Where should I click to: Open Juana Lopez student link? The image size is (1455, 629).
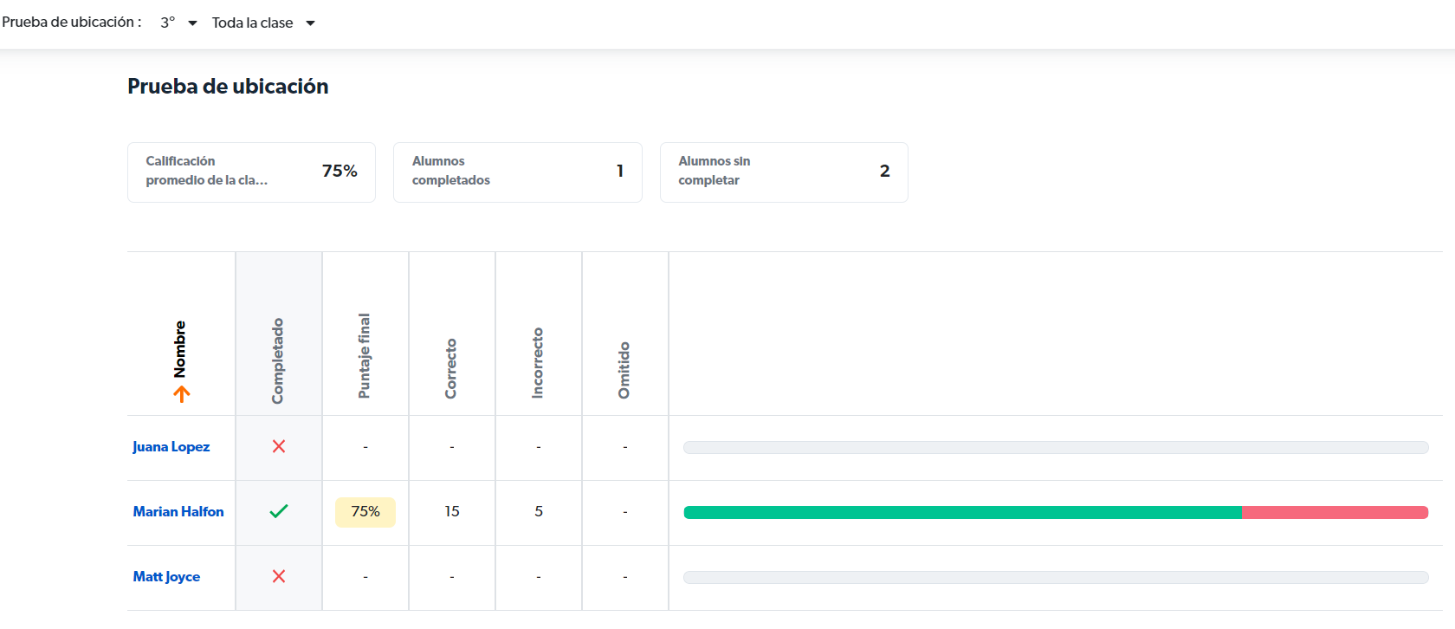(x=171, y=447)
